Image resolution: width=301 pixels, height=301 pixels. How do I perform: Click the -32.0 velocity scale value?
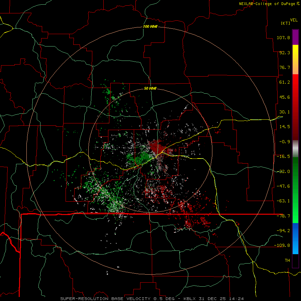click(283, 172)
